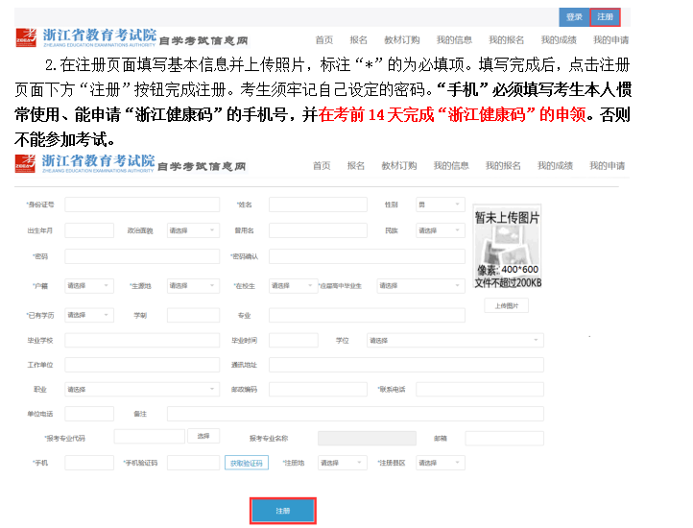
Task: Open the 学位 dropdown
Action: pyautogui.click(x=455, y=340)
